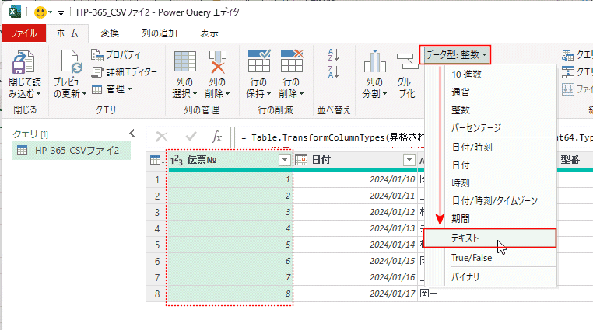Collapse the Queries pane with the chevron
This screenshot has height=330, width=593.
point(132,134)
